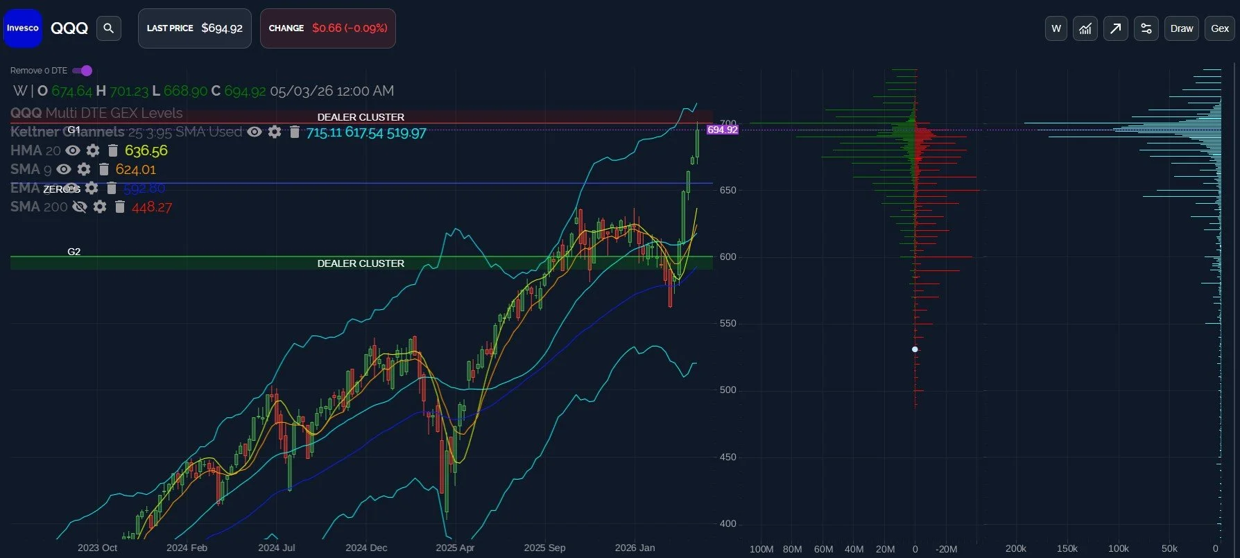The image size is (1240, 558).
Task: Delete the EMA indicator
Action: (x=112, y=188)
